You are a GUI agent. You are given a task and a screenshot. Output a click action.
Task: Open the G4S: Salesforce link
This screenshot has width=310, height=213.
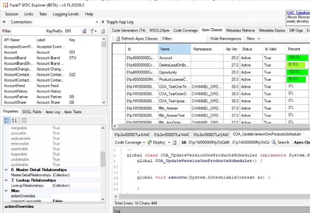coord(298,12)
